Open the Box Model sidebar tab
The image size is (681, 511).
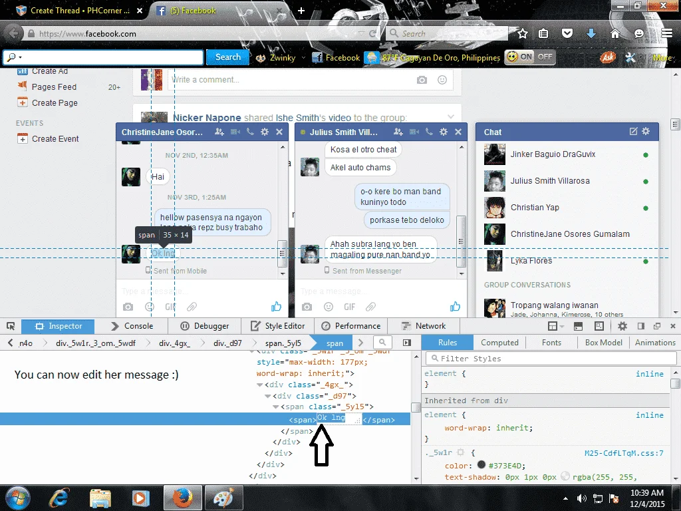[603, 343]
